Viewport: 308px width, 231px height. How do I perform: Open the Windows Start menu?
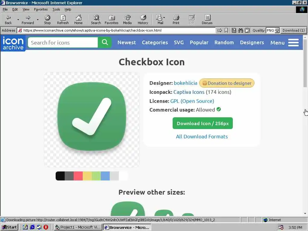pos(9,227)
